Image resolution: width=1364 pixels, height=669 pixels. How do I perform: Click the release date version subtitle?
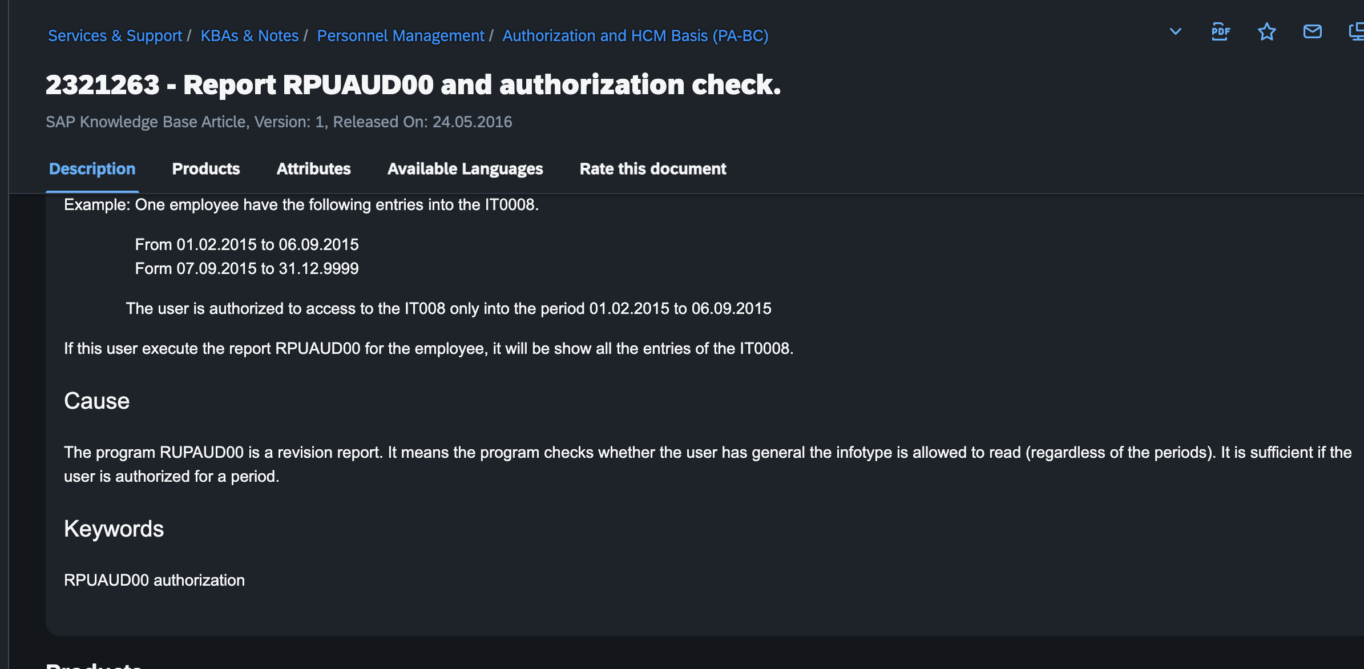(279, 122)
